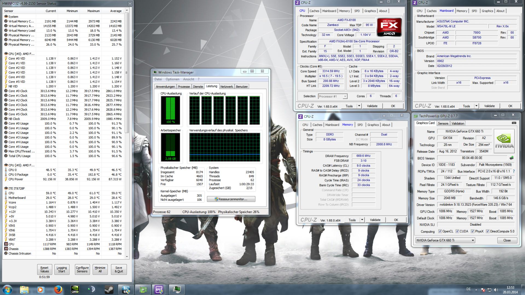Screen dimensions: 525x295
Task: Toggle the CUDA checkbox in GPU-Z
Action: click(457, 231)
